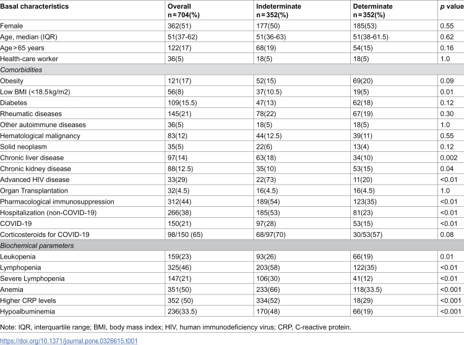The width and height of the screenshot is (464, 345).
Task: Click the Hypoalbuminemia row label
Action: (x=27, y=311)
